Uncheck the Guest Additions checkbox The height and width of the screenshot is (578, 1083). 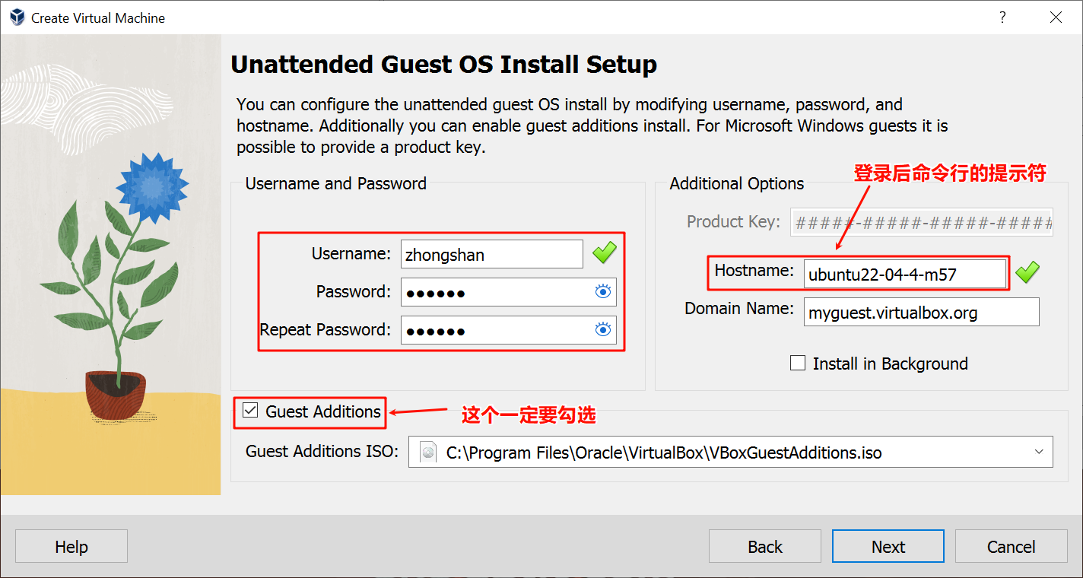[x=250, y=411]
